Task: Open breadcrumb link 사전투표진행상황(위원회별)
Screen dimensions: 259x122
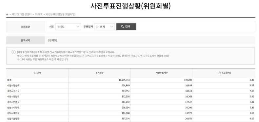Action: 61,14
